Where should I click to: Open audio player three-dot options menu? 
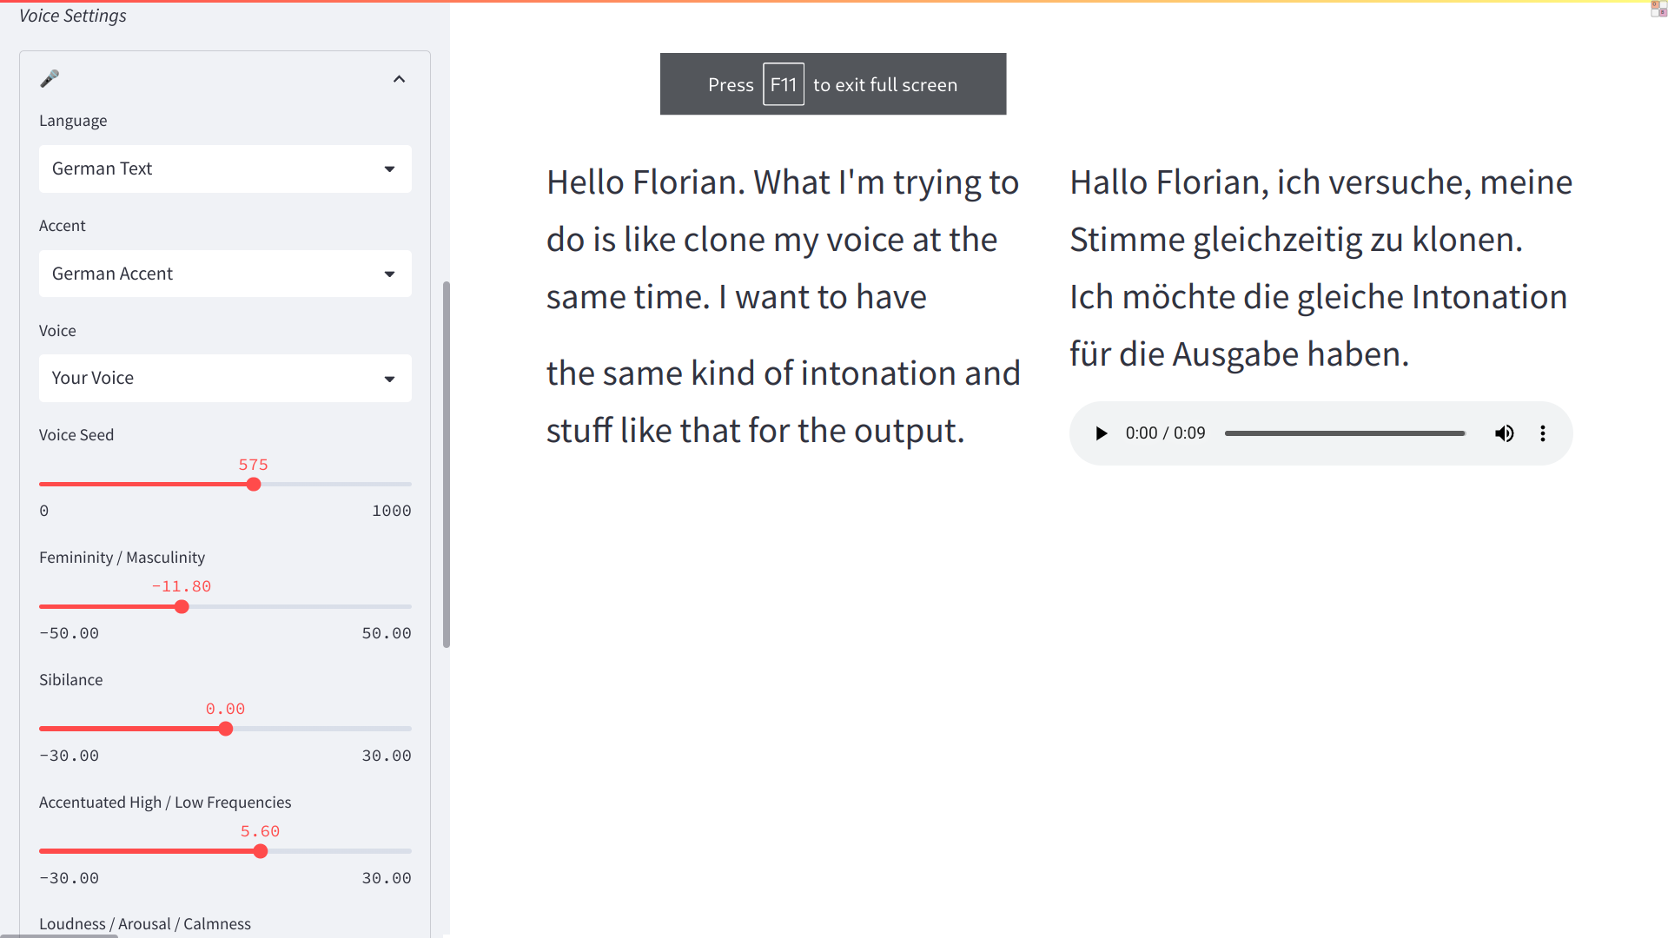(x=1543, y=433)
